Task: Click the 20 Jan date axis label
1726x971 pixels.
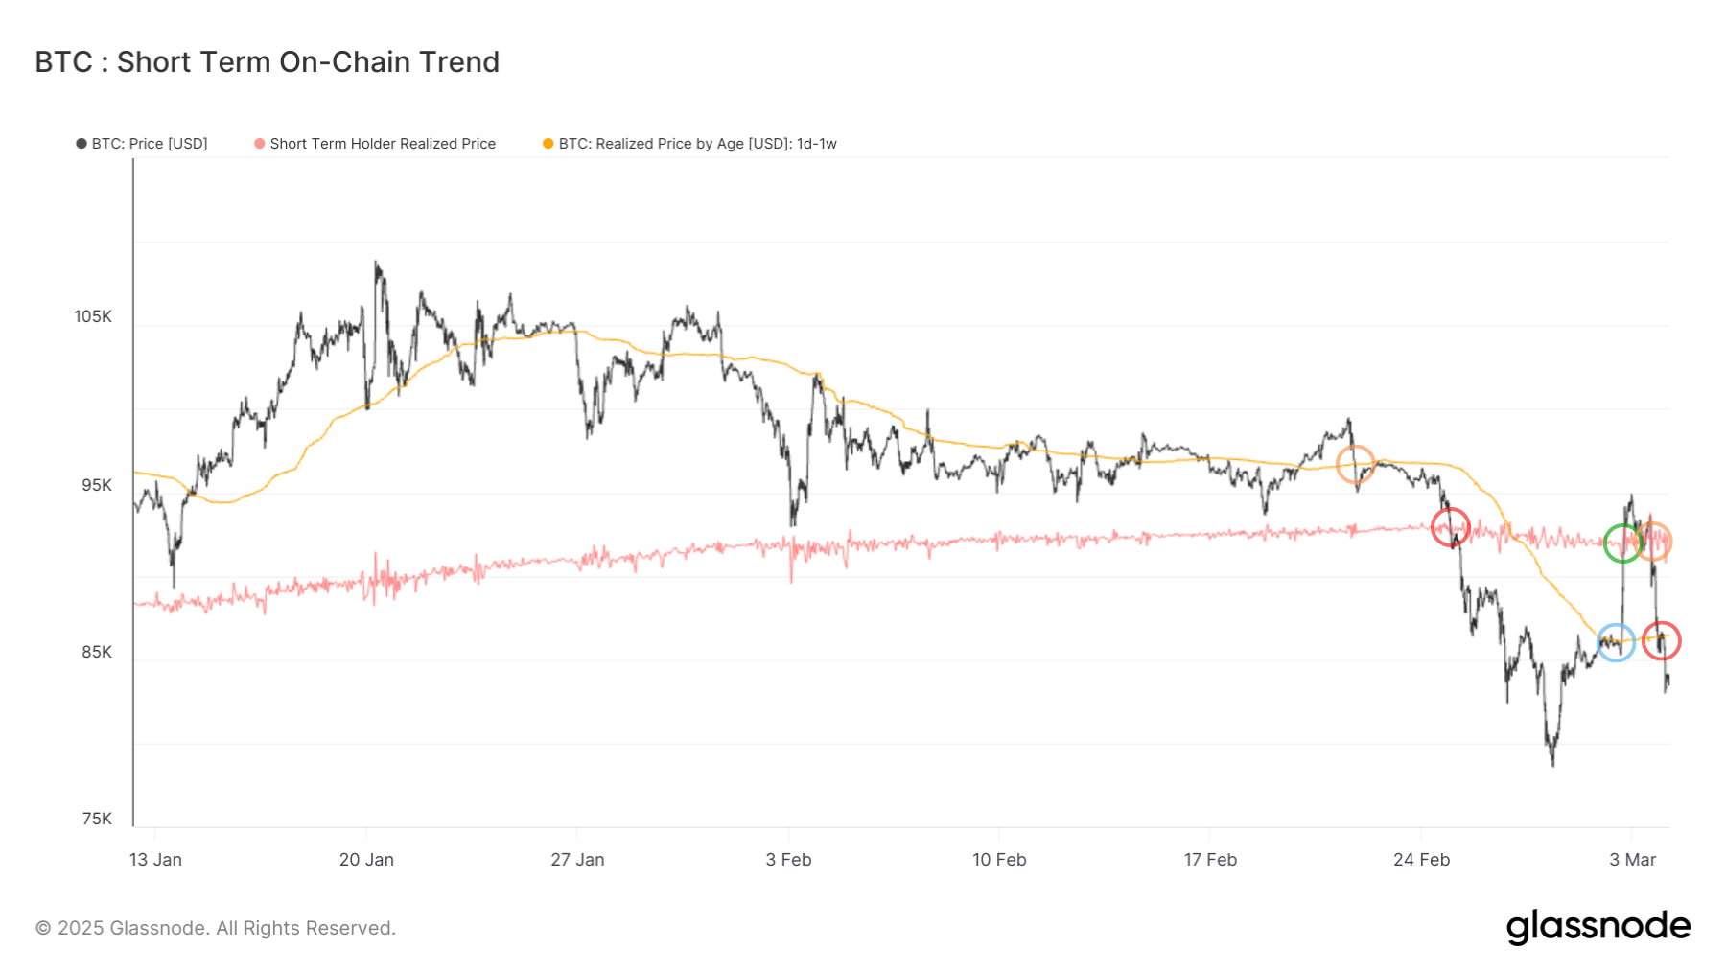Action: [x=366, y=860]
